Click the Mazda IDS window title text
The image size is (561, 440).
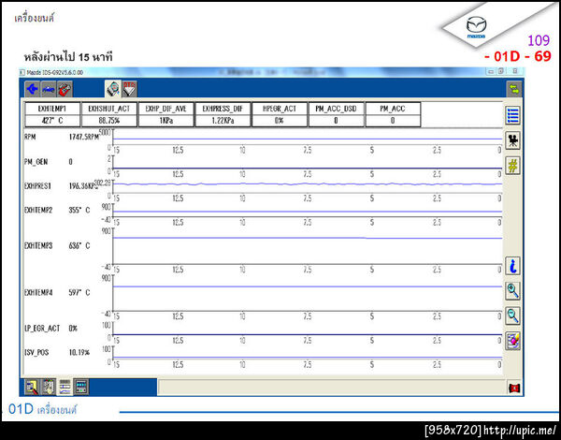click(x=55, y=73)
